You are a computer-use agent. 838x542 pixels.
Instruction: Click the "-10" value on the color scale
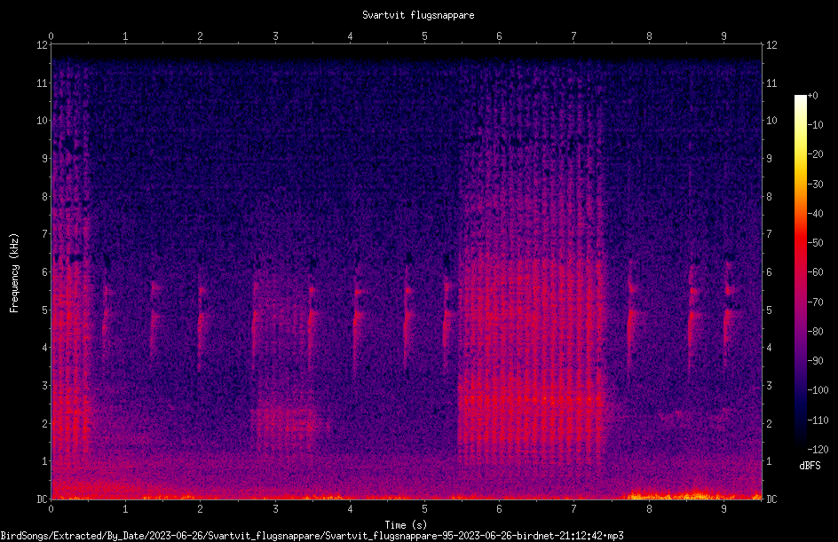[x=816, y=125]
